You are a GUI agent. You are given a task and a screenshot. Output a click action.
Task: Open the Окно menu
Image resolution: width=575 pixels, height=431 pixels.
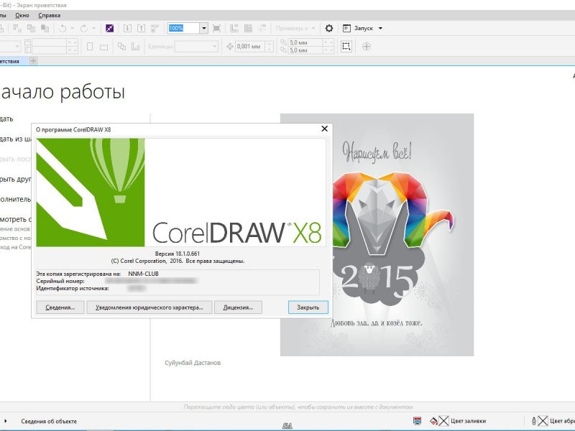point(22,15)
